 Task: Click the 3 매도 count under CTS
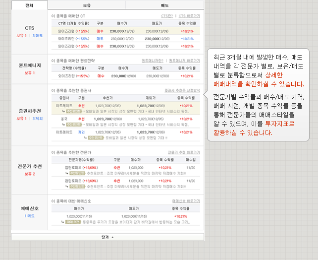[x=38, y=36]
